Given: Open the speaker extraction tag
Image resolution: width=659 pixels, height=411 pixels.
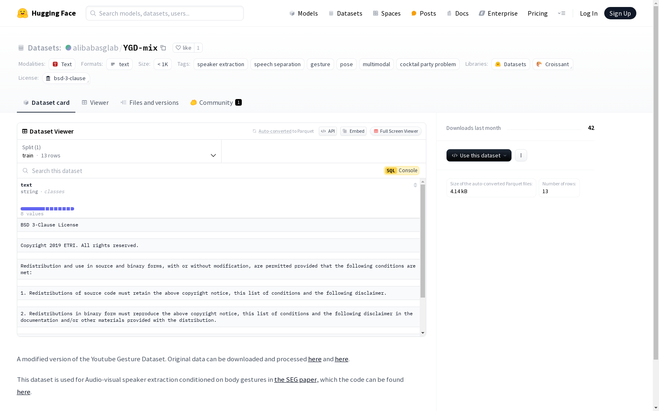Looking at the screenshot, I should point(221,64).
